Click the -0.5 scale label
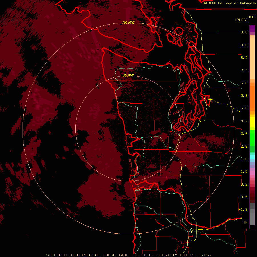Image resolution: width=257 pixels, height=257 pixels. (x=243, y=197)
